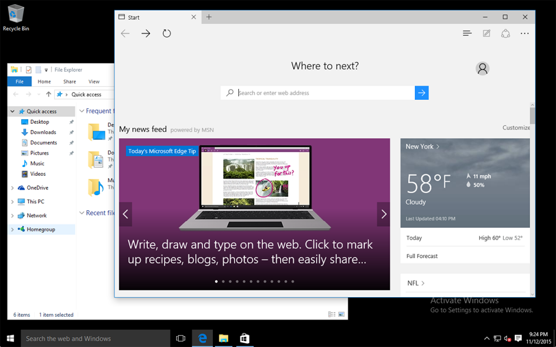Click the 'Last Updated 04:10 PM' weather text
556x347 pixels.
(431, 219)
